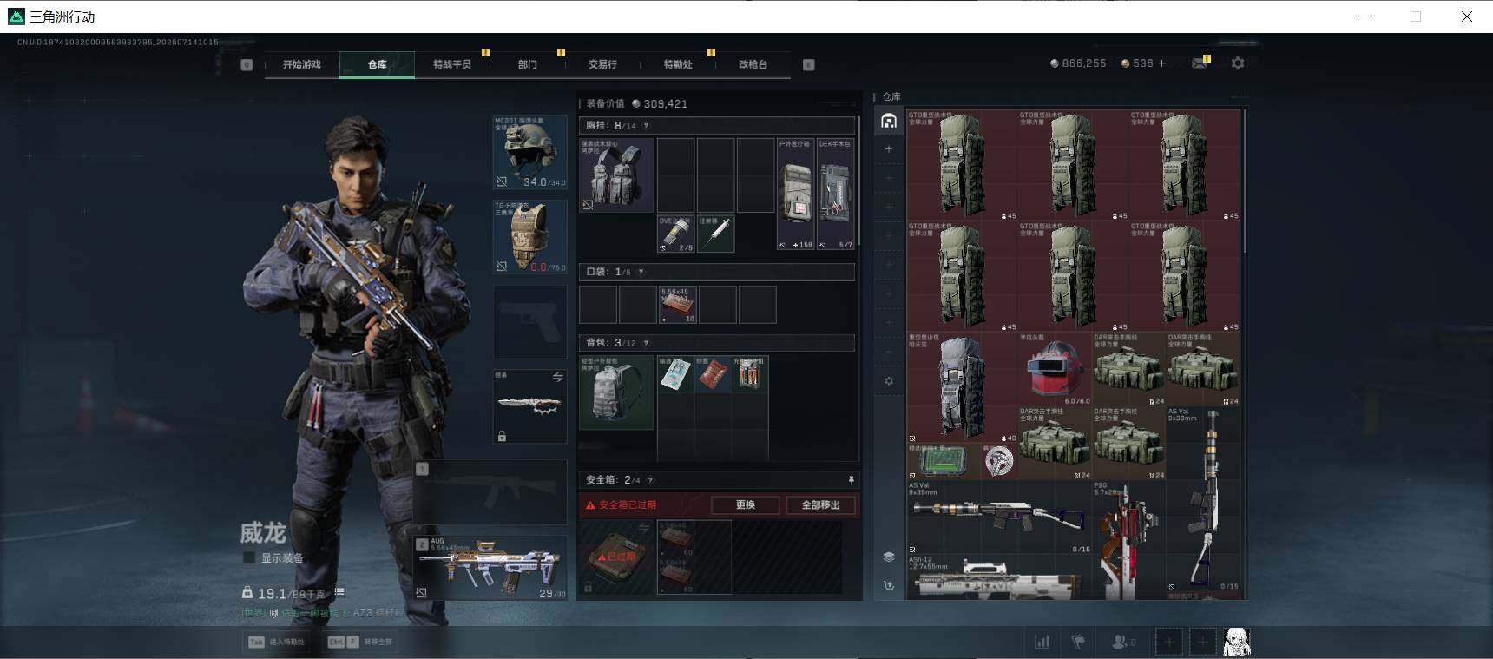Select the white card item in backpack
This screenshot has width=1493, height=659.
click(676, 374)
